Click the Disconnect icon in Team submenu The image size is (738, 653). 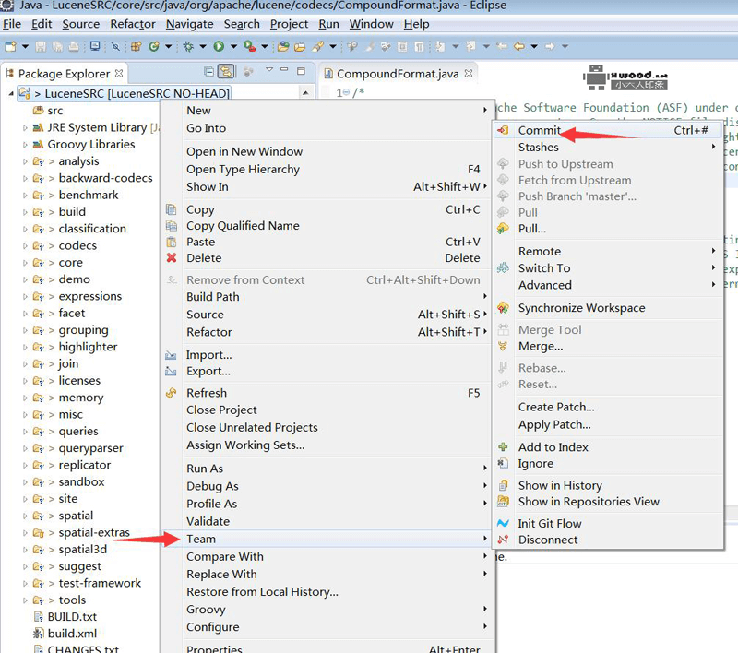click(x=503, y=540)
